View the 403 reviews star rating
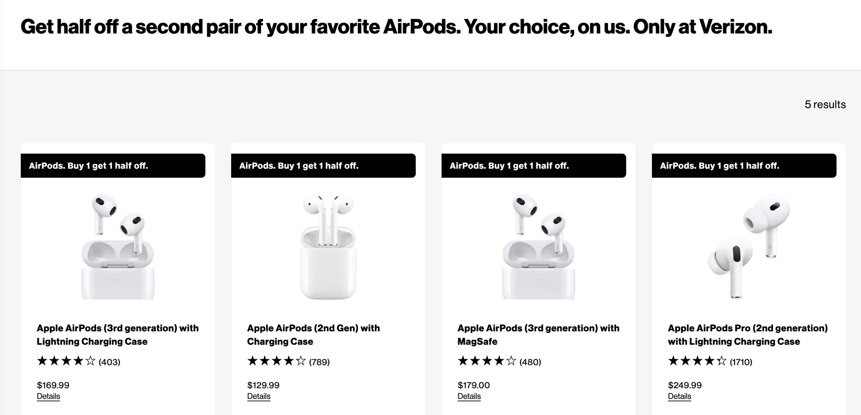861x415 pixels. click(x=79, y=362)
